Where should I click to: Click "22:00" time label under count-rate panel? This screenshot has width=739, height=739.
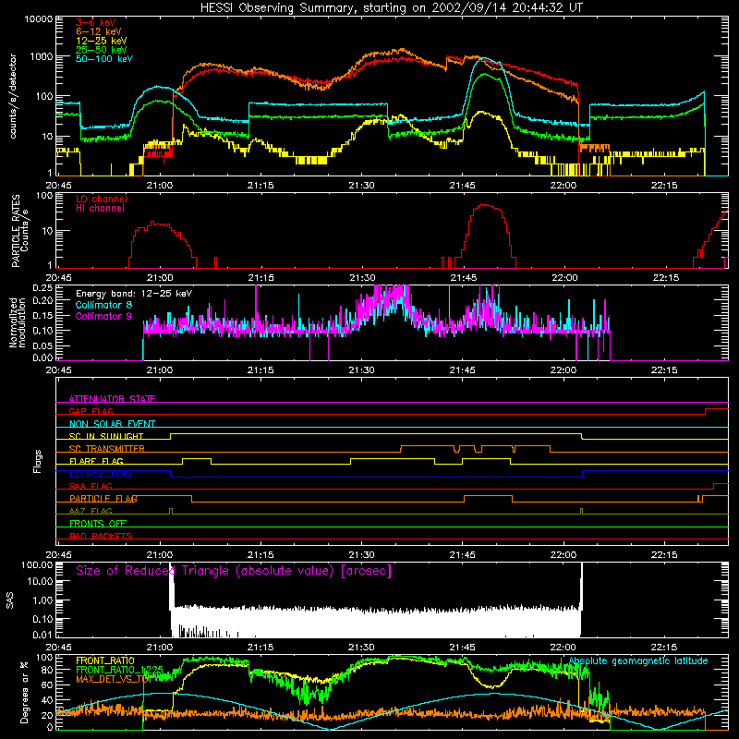563,186
